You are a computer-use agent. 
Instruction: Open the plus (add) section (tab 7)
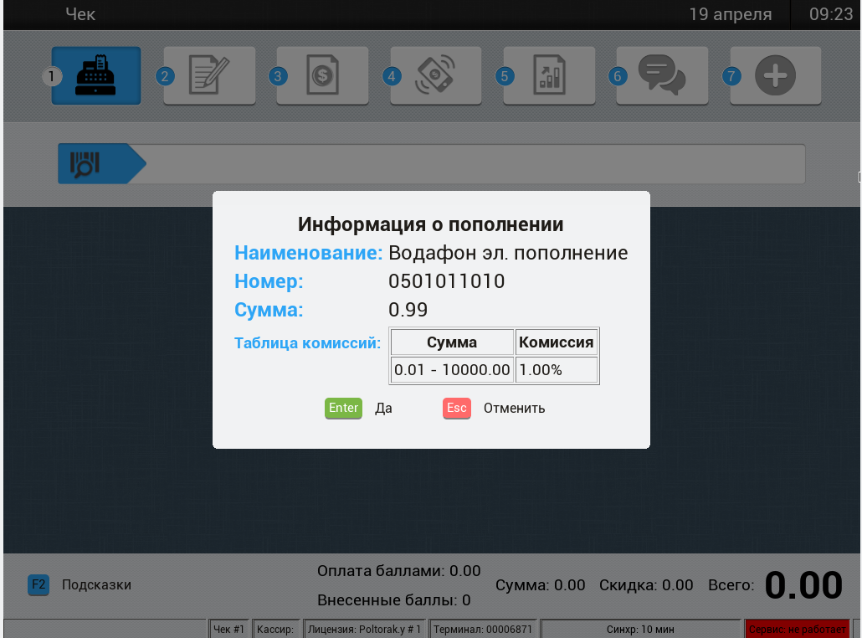(776, 76)
